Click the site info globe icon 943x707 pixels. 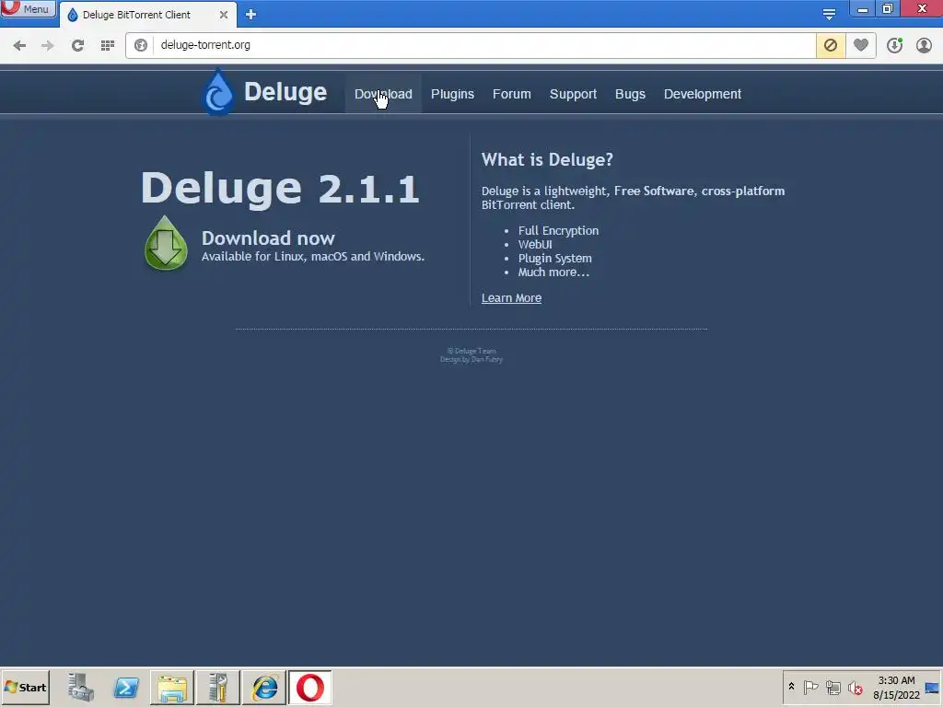tap(141, 45)
